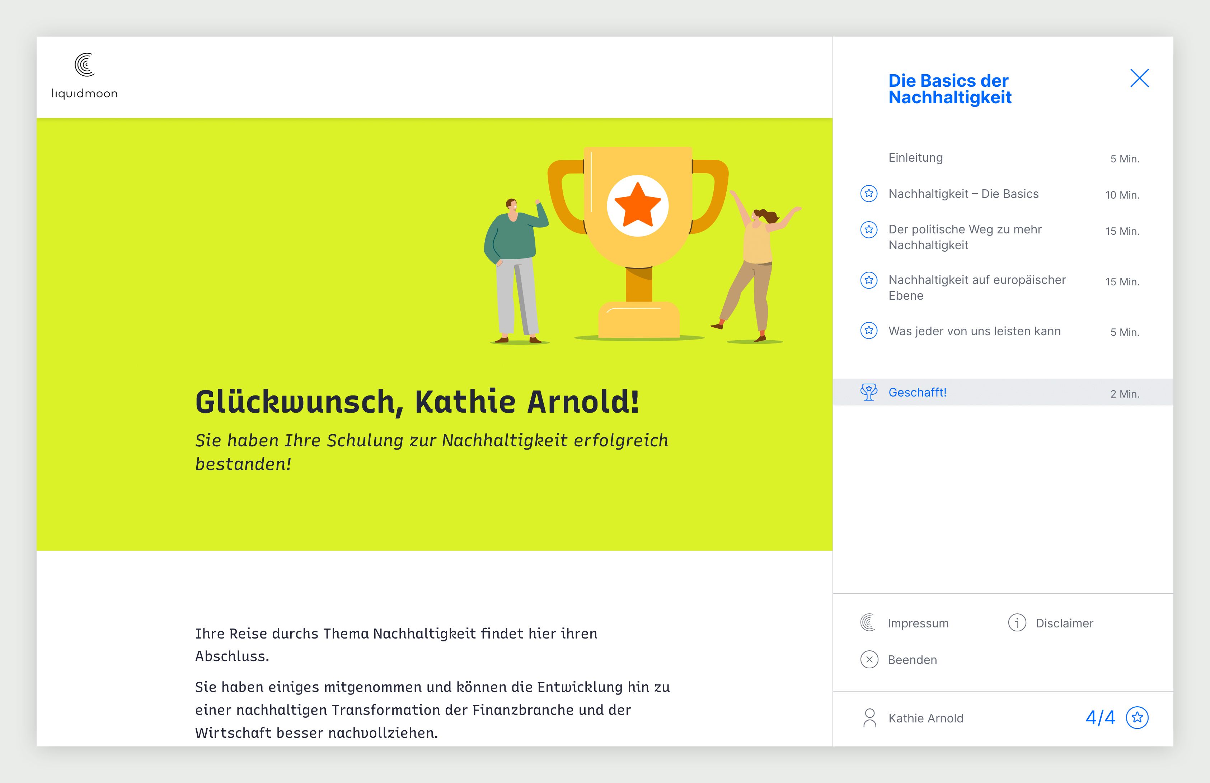Open the Impressum link
Image resolution: width=1210 pixels, height=783 pixels.
[918, 623]
